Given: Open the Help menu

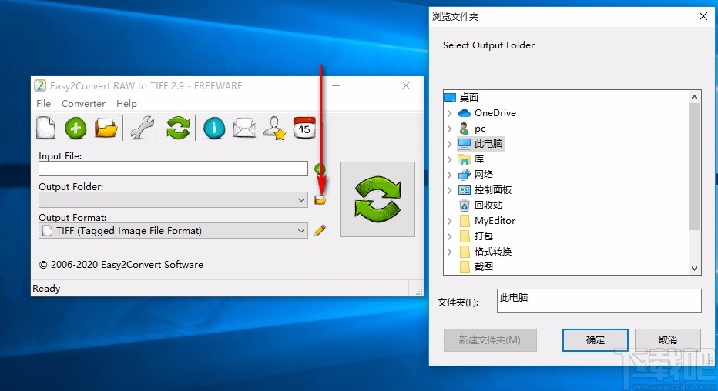Looking at the screenshot, I should tap(126, 104).
